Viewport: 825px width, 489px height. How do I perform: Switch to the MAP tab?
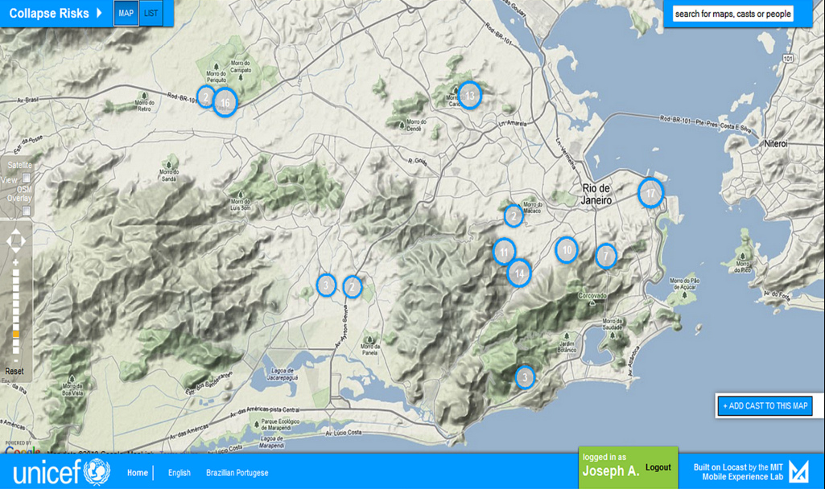coord(126,14)
